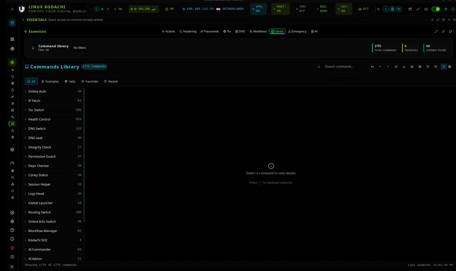Screen dimensions: 456x271
Task: Select the Examples filter button
Action: tap(50, 82)
